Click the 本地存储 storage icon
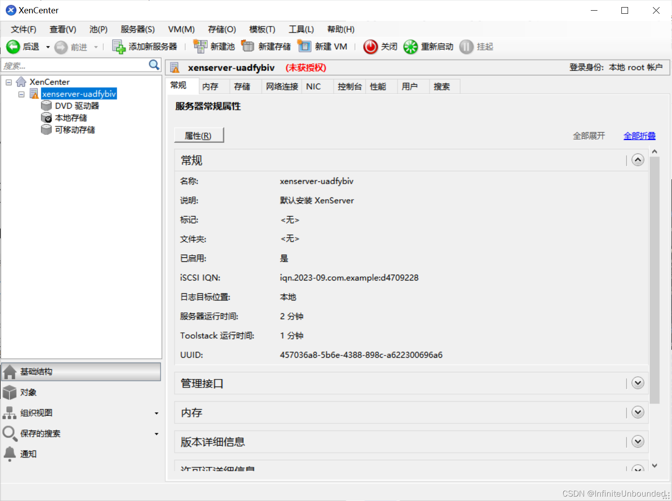 46,118
